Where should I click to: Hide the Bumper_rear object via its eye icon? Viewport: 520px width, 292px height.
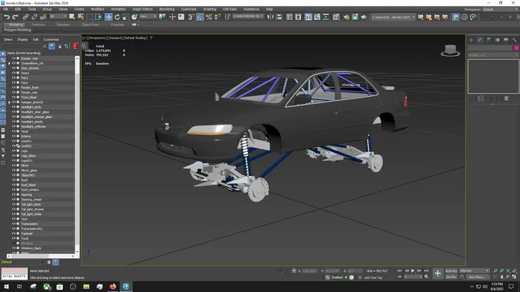pyautogui.click(x=14, y=58)
